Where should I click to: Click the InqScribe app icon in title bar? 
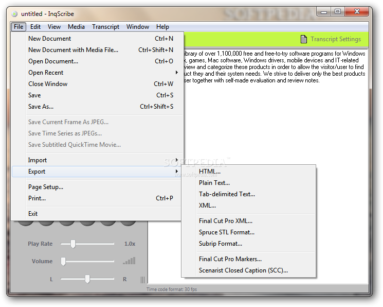pyautogui.click(x=15, y=14)
